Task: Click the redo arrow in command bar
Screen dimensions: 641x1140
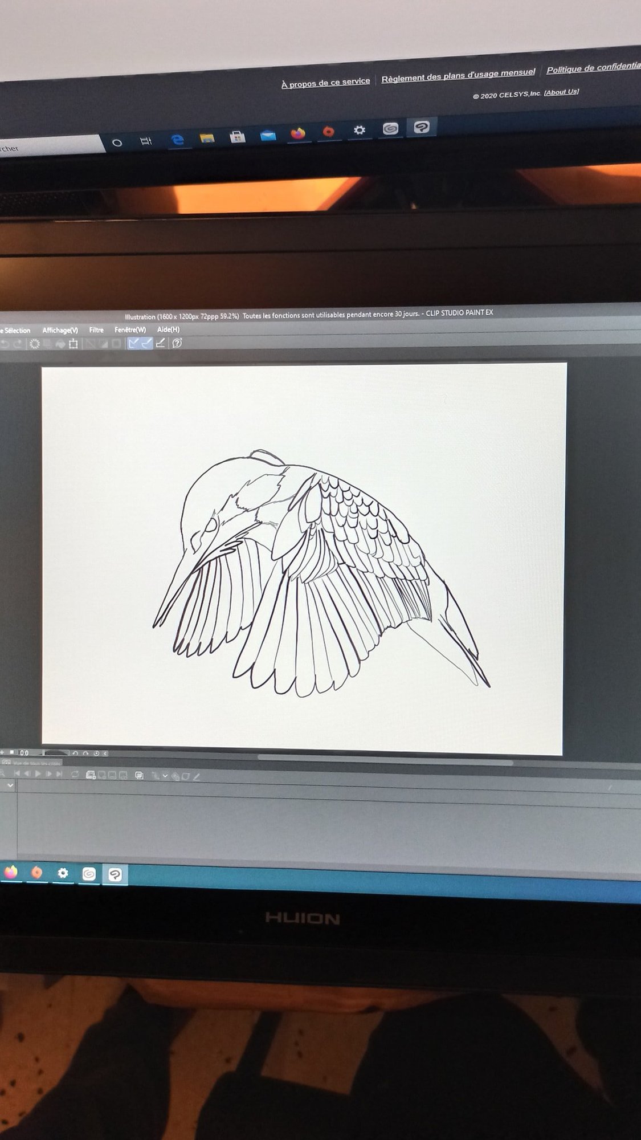Action: point(17,344)
